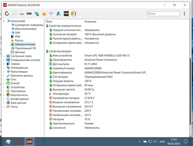The width and height of the screenshot is (193, 146).
Task: Click the battery tray icon
Action: [145, 141]
